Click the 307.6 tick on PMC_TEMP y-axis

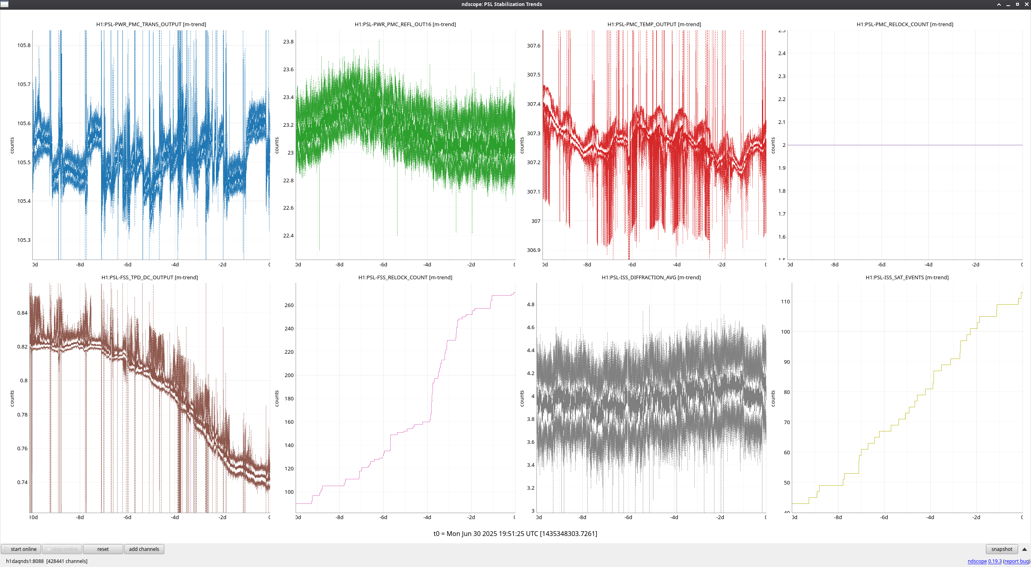[x=534, y=46]
